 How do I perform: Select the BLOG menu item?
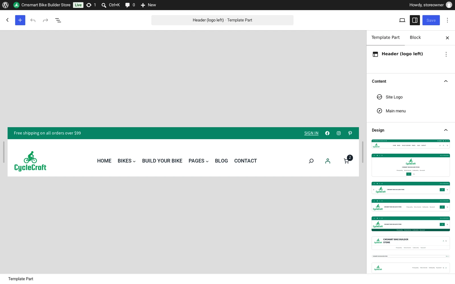coord(222,161)
